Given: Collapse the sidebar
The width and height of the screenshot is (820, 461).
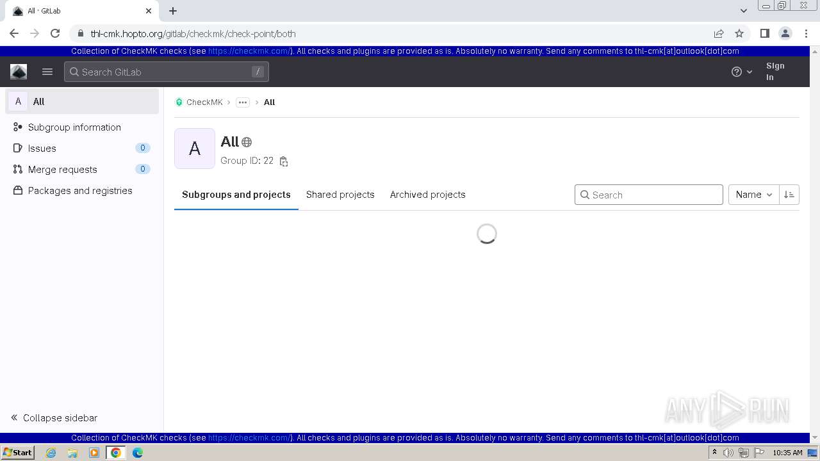Looking at the screenshot, I should coord(54,417).
